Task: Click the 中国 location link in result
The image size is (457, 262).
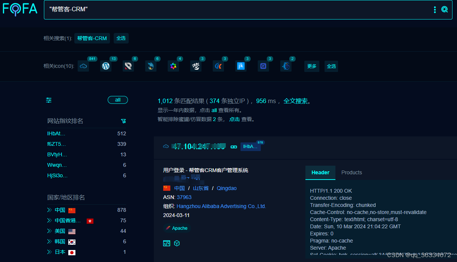Action: 179,188
